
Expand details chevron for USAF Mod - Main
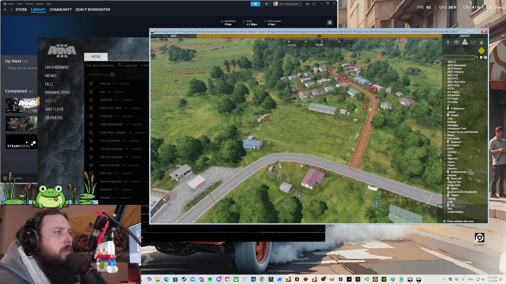tap(126, 108)
